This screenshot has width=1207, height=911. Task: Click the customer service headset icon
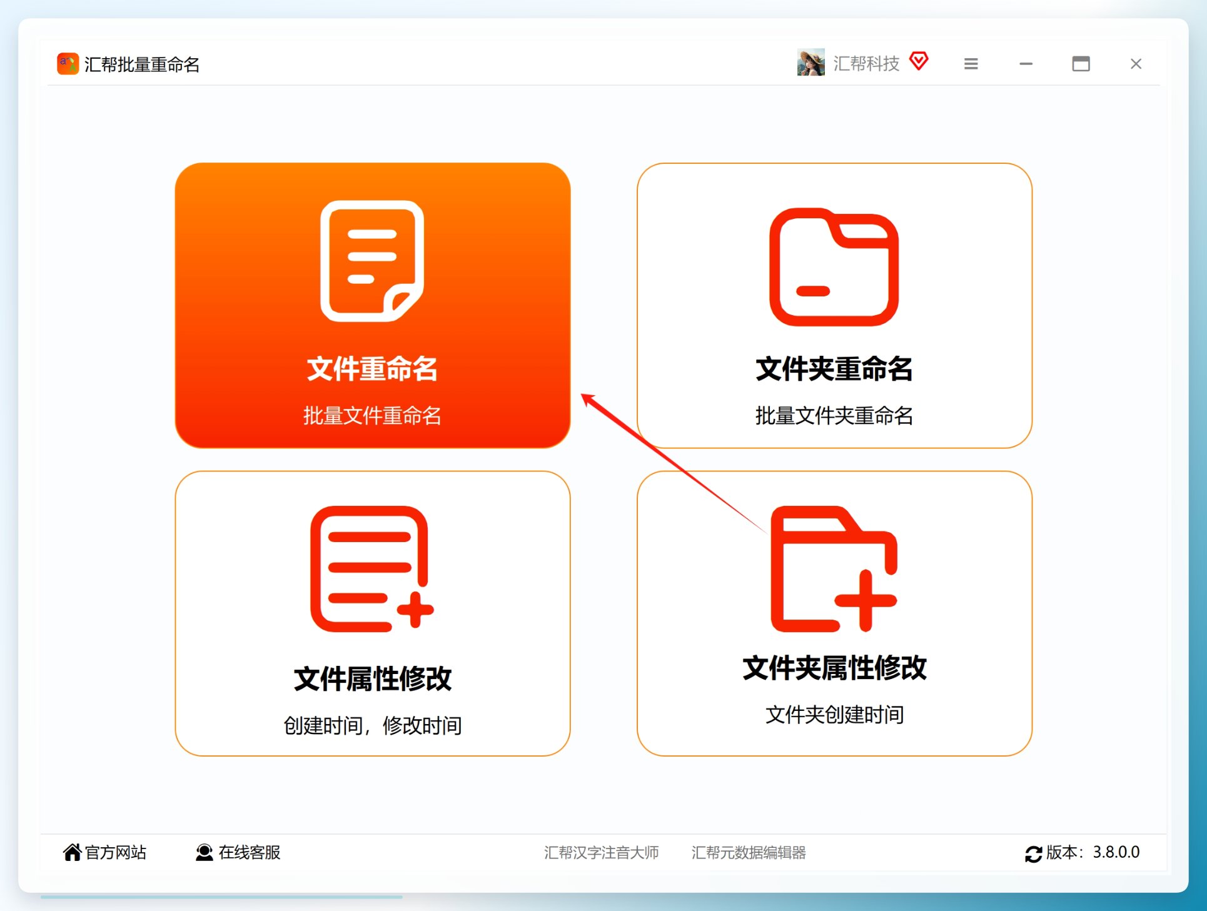(x=204, y=852)
